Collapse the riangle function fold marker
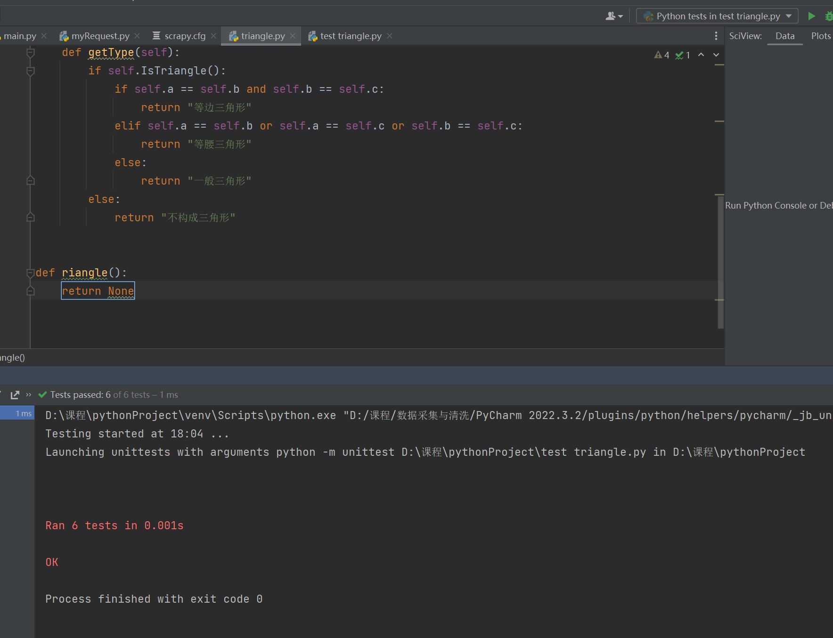Viewport: 833px width, 638px height. point(31,273)
